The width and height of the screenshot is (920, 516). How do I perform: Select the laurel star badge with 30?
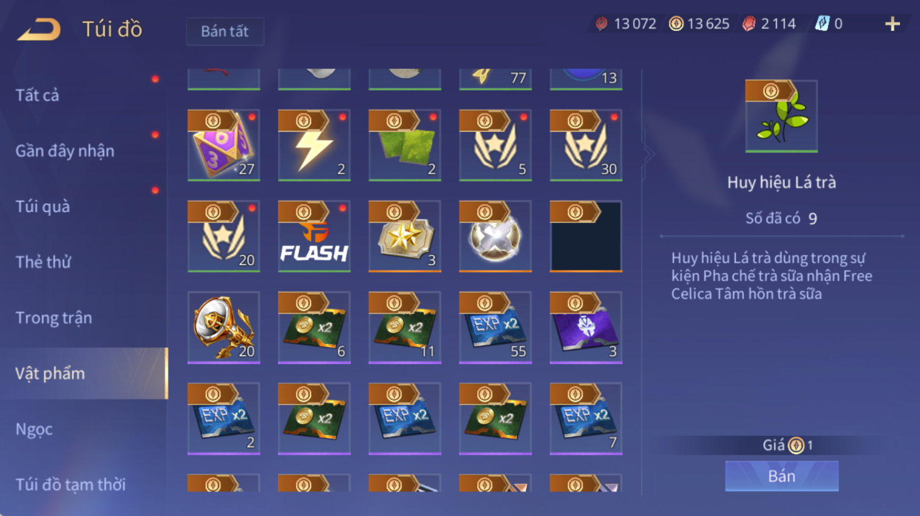[586, 145]
